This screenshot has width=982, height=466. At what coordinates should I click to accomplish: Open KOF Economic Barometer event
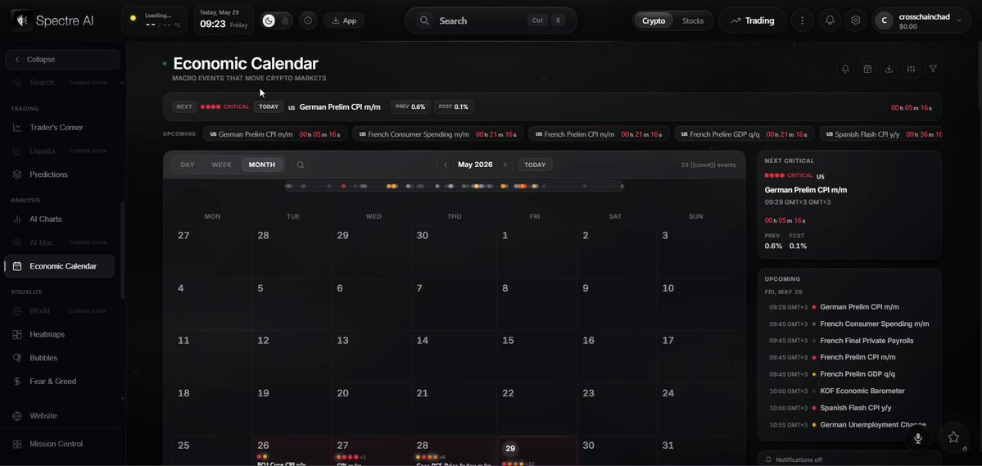click(x=849, y=391)
